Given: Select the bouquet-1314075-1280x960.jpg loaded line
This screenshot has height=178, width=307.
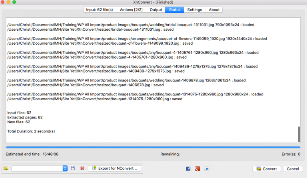Looking at the screenshot, I should [x=135, y=94].
